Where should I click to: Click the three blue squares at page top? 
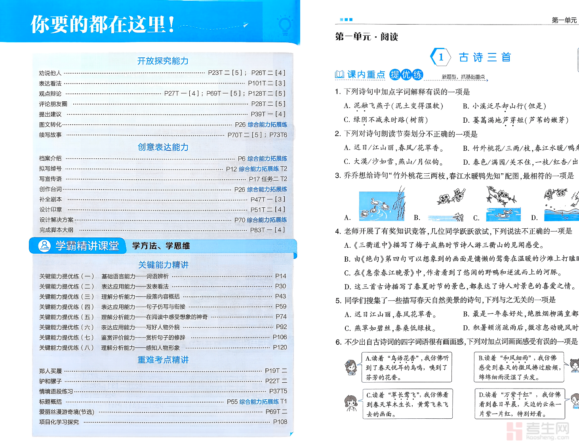tap(346, 19)
